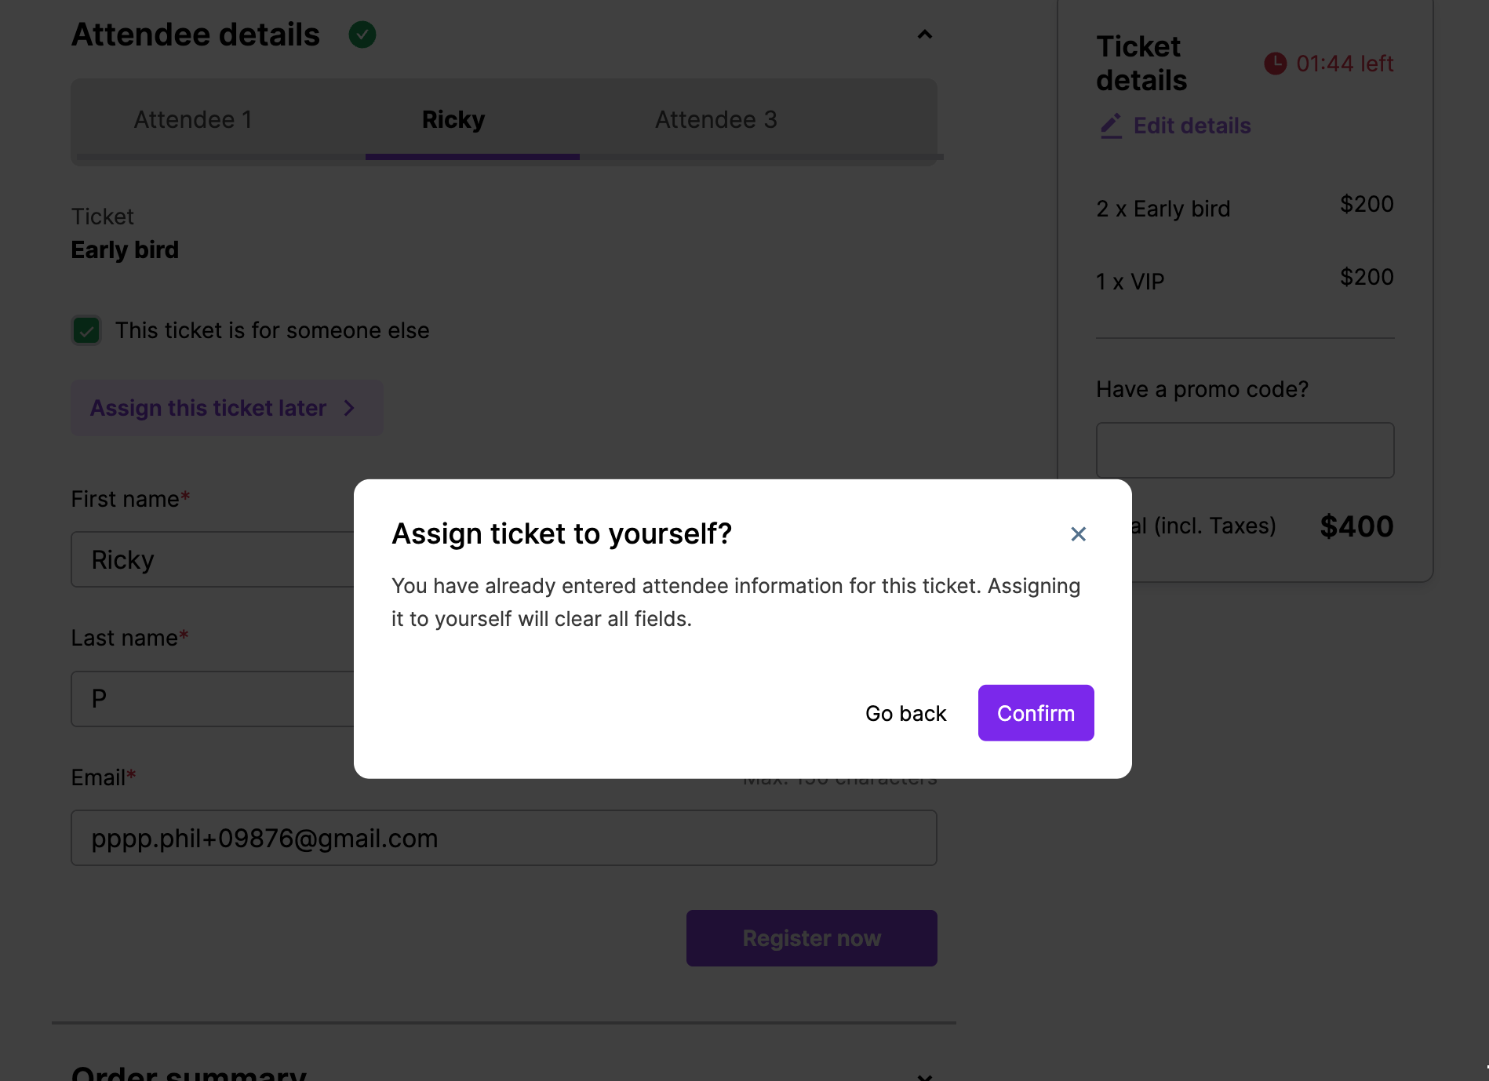
Task: Click the First name field containing Ricky
Action: [x=212, y=559]
